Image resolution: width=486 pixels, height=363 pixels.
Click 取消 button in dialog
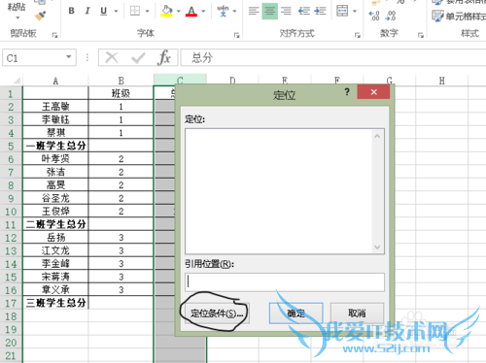pyautogui.click(x=357, y=313)
